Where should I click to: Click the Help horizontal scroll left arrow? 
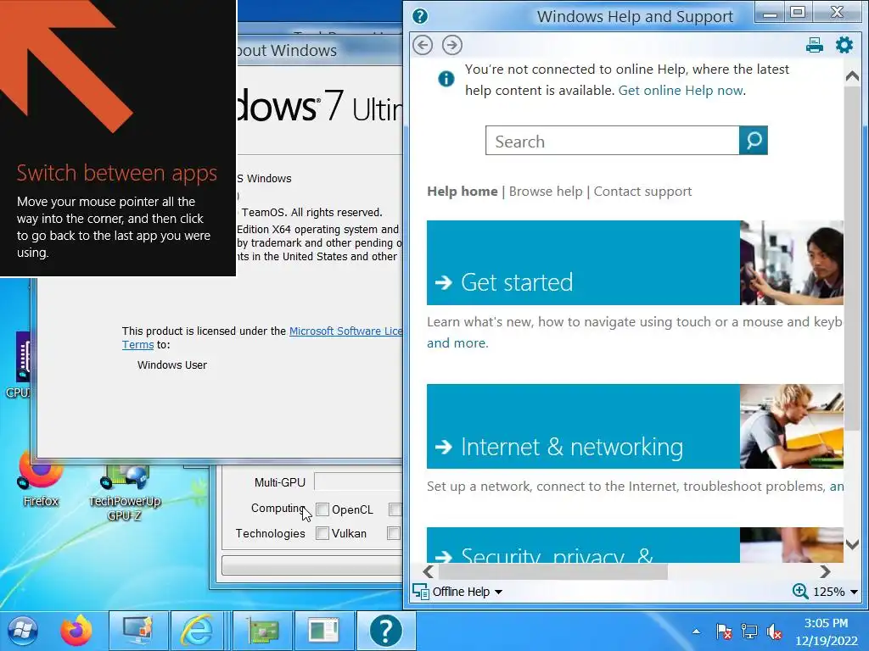point(429,572)
